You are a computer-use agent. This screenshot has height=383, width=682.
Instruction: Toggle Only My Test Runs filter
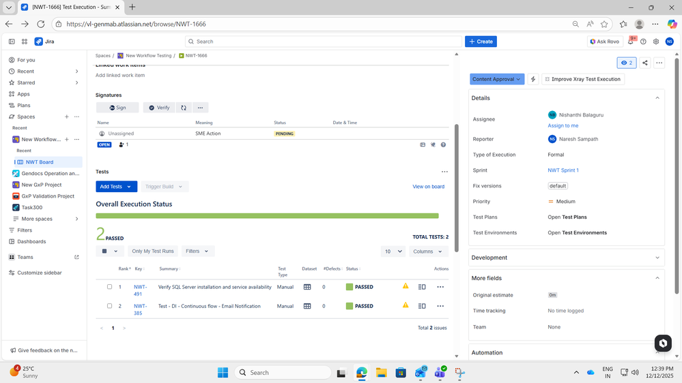(153, 251)
